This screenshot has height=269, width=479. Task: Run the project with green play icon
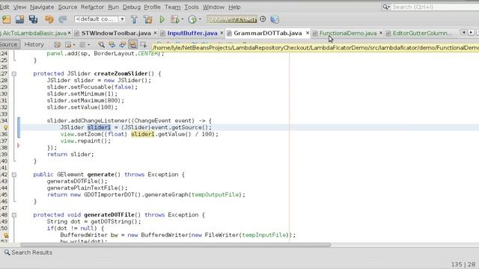pos(162,19)
